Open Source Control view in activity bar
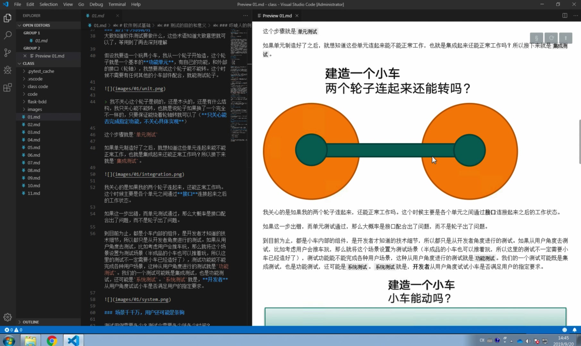Screen dimensions: 581x346 point(8,53)
